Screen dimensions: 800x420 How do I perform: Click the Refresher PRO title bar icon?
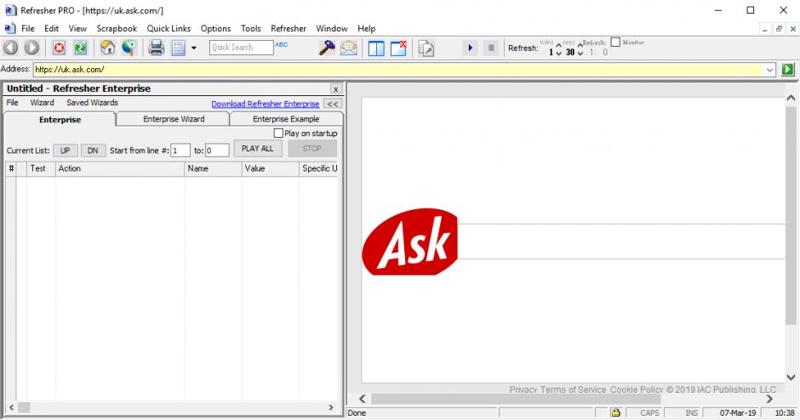(11, 10)
